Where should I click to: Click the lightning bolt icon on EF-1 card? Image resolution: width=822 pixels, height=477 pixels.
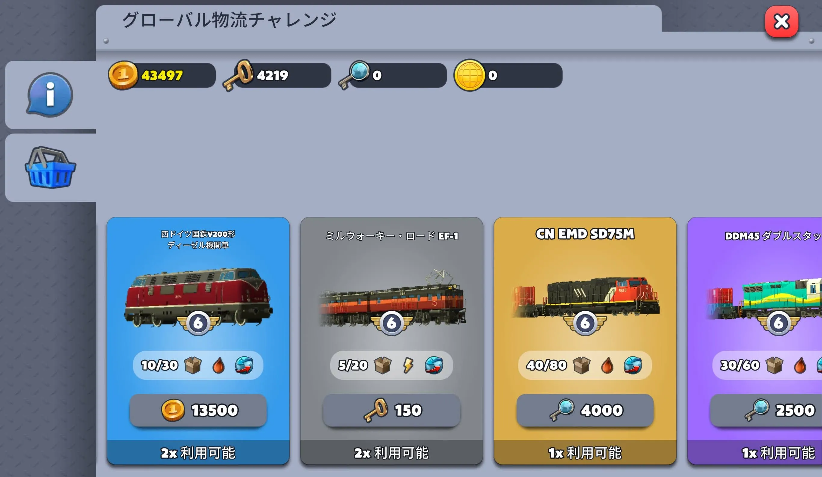pyautogui.click(x=408, y=365)
